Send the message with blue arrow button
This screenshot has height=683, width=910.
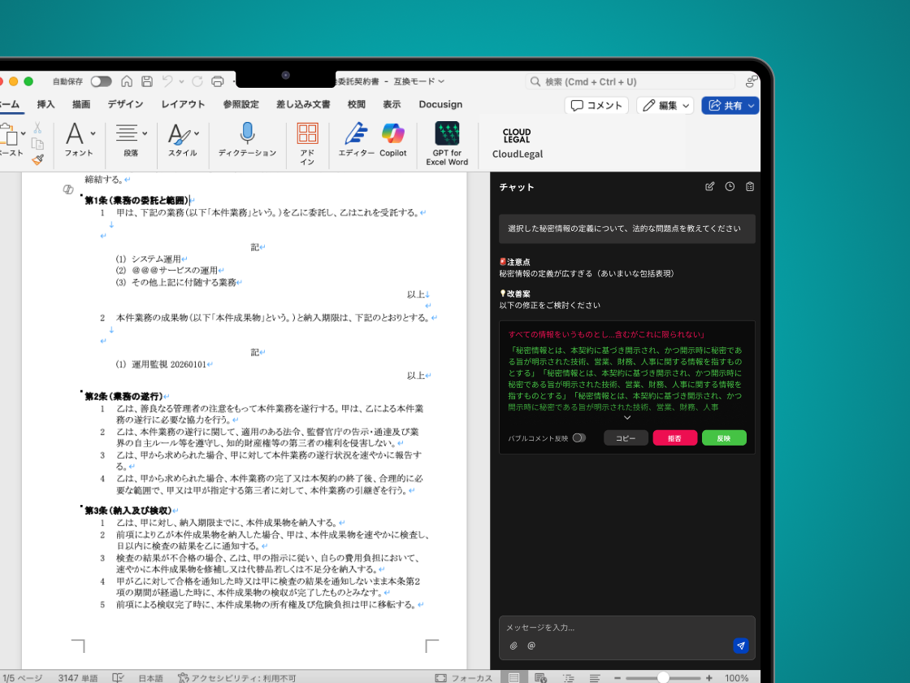point(740,646)
